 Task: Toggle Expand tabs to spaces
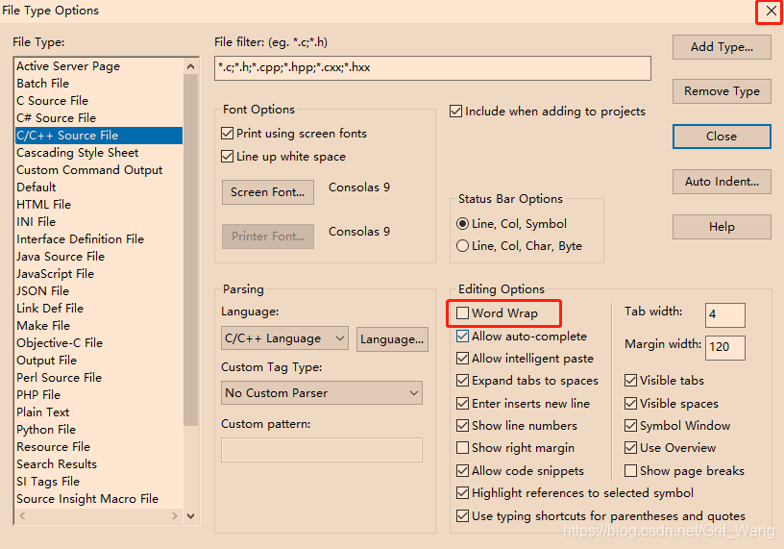[462, 381]
